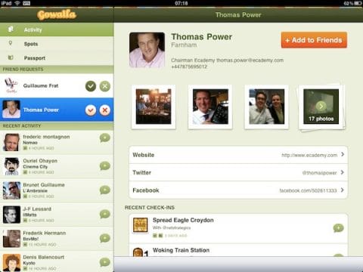363x272 pixels.
Task: Comment on Ouriel Ohayon's Cinema City check-in
Action: 104,165
